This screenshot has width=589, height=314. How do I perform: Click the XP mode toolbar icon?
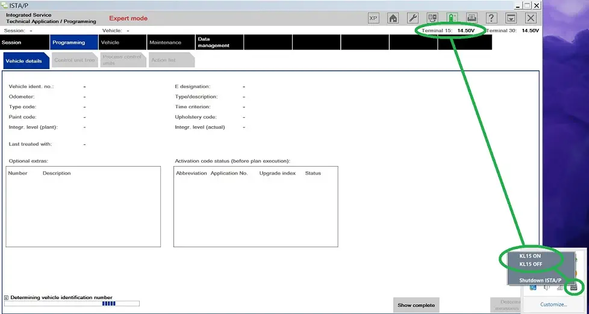(373, 18)
